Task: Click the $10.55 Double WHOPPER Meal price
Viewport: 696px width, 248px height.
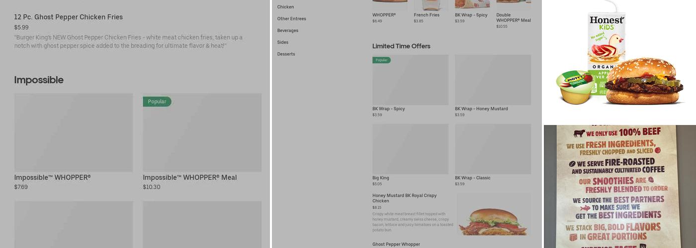Action: point(502,26)
